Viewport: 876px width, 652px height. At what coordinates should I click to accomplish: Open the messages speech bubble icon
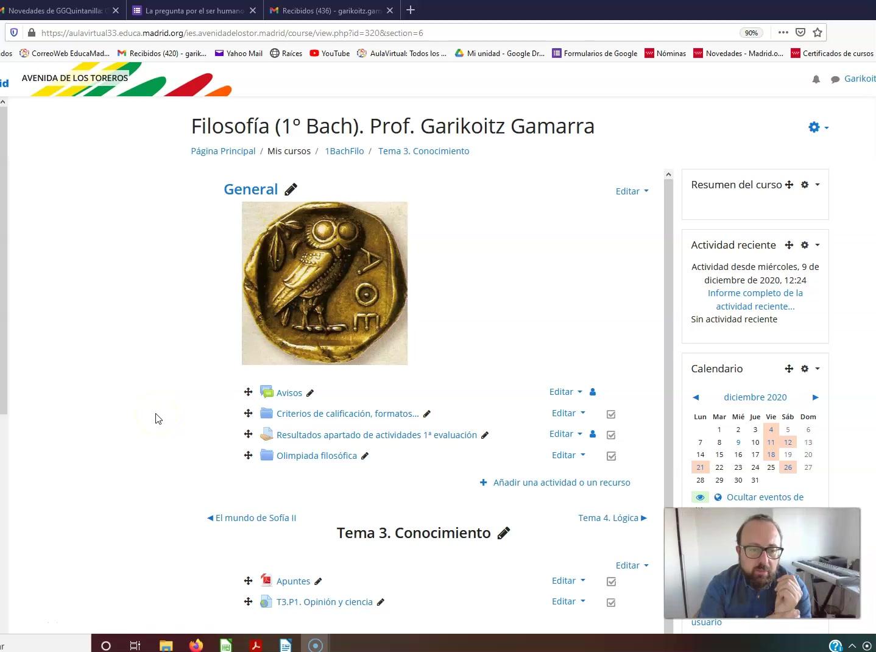tap(835, 79)
